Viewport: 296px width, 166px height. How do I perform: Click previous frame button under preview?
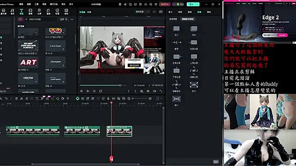coord(81,91)
